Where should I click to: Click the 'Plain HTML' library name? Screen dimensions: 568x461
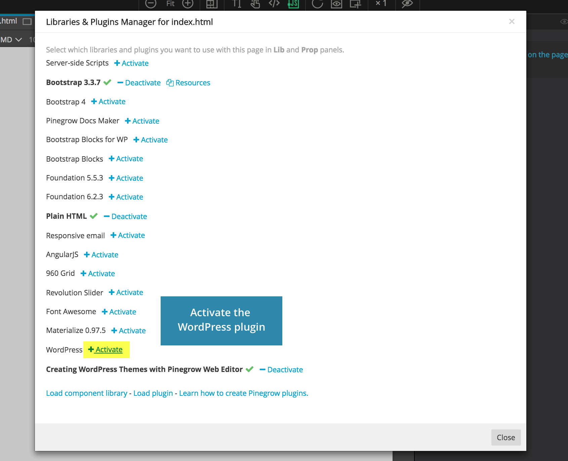point(66,216)
